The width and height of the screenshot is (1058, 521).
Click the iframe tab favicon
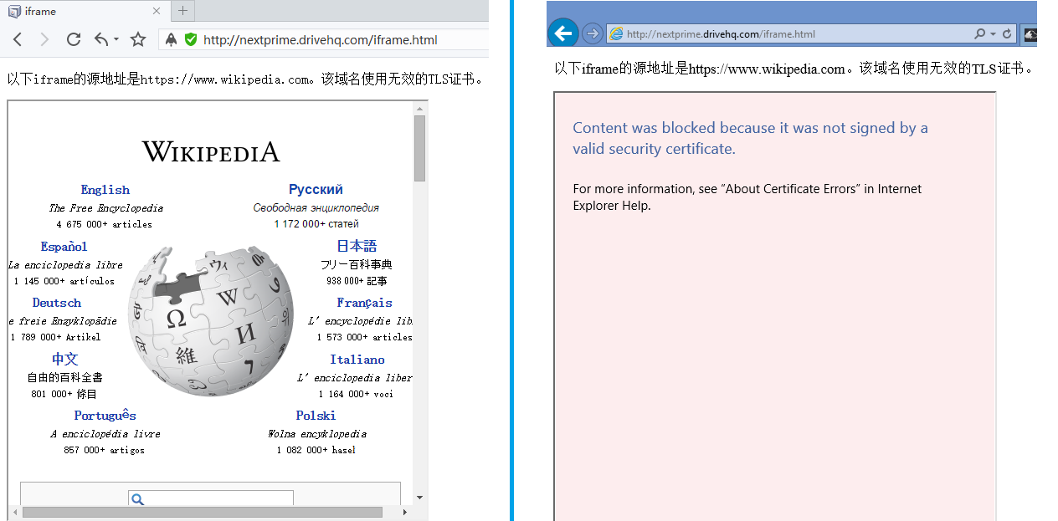pyautogui.click(x=14, y=11)
